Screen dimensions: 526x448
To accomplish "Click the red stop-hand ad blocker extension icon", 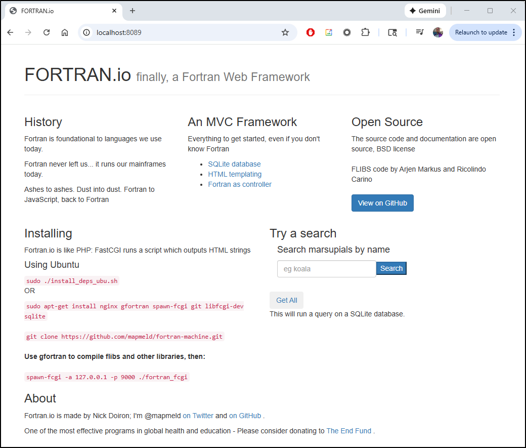I will point(311,32).
